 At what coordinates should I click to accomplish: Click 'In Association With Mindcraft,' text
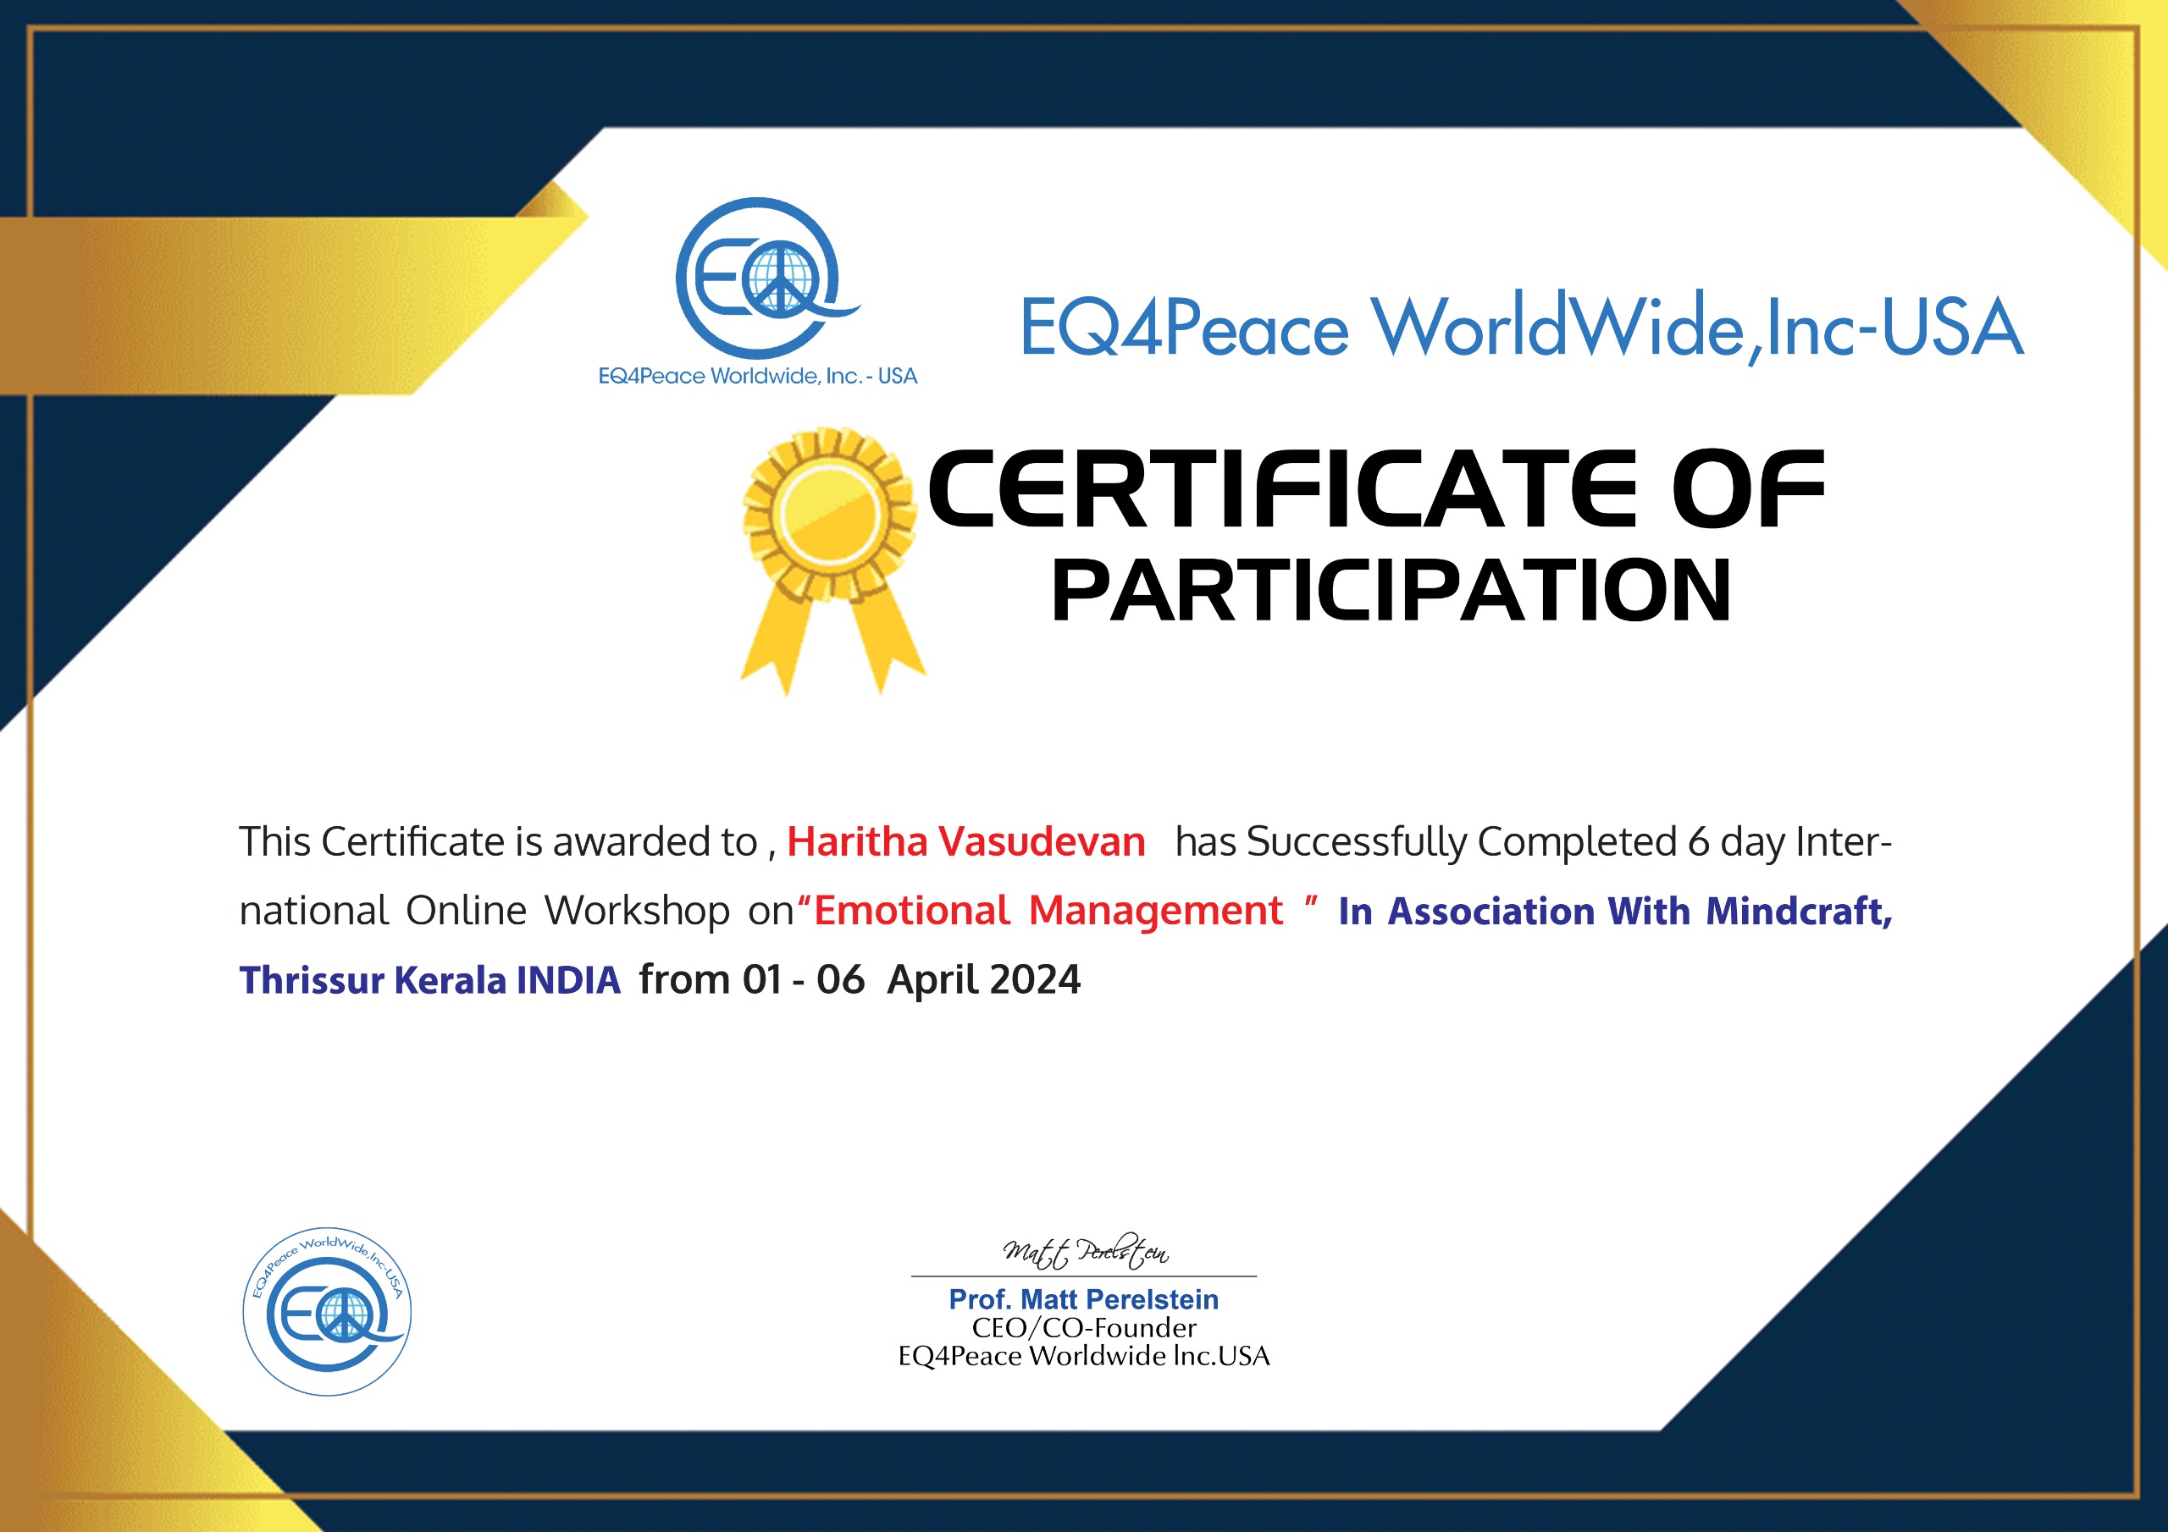[1616, 911]
